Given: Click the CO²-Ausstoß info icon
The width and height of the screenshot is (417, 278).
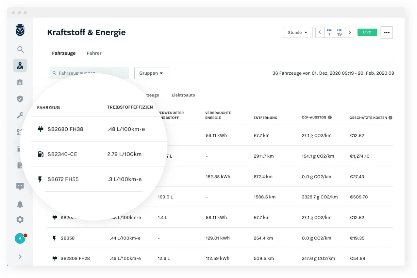Looking at the screenshot, I should (x=330, y=117).
